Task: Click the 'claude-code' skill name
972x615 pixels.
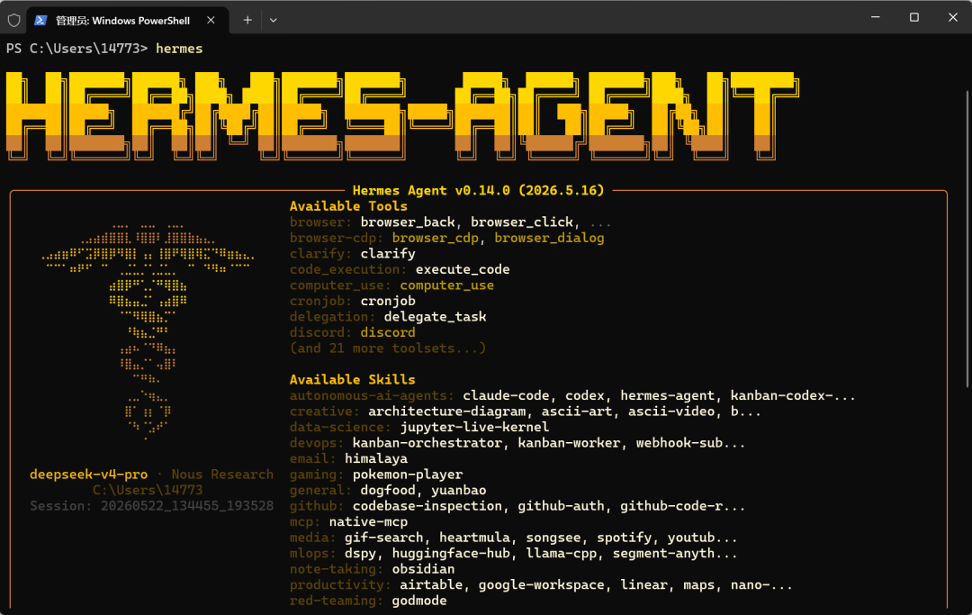Action: [506, 395]
